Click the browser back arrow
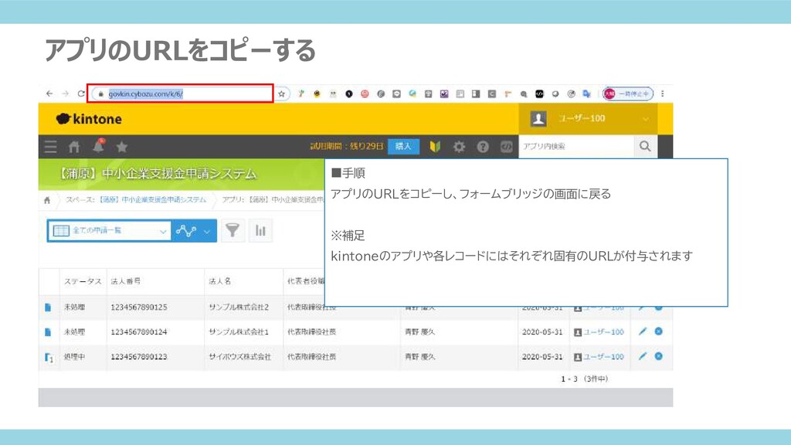 [x=49, y=93]
